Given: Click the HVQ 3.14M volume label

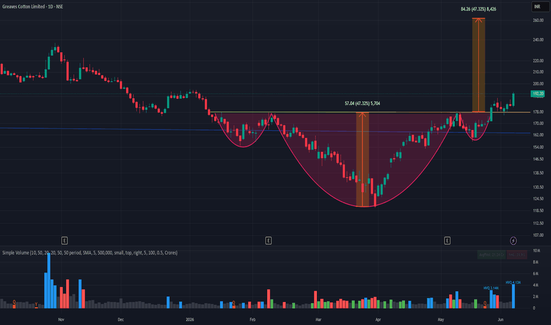Looking at the screenshot, I should (491, 288).
